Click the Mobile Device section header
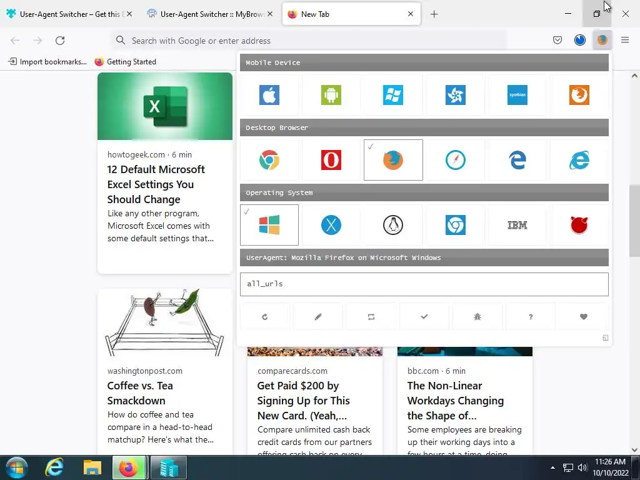640x480 pixels. coord(424,62)
